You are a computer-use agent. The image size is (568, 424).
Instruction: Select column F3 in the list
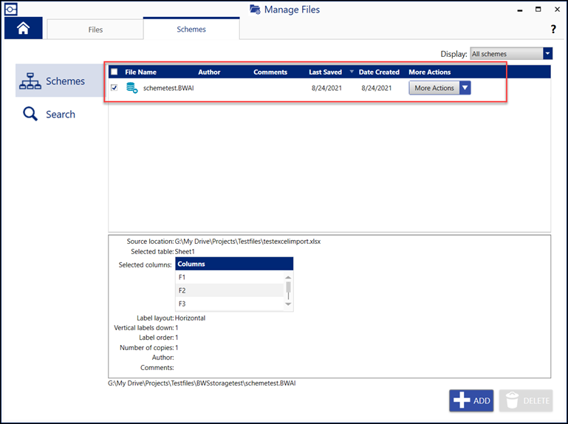coord(229,304)
